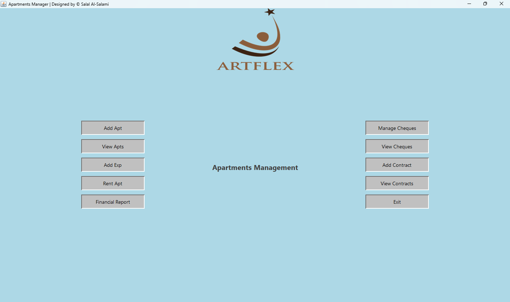Click the Java app icon in the title bar
This screenshot has width=510, height=302.
[x=4, y=4]
